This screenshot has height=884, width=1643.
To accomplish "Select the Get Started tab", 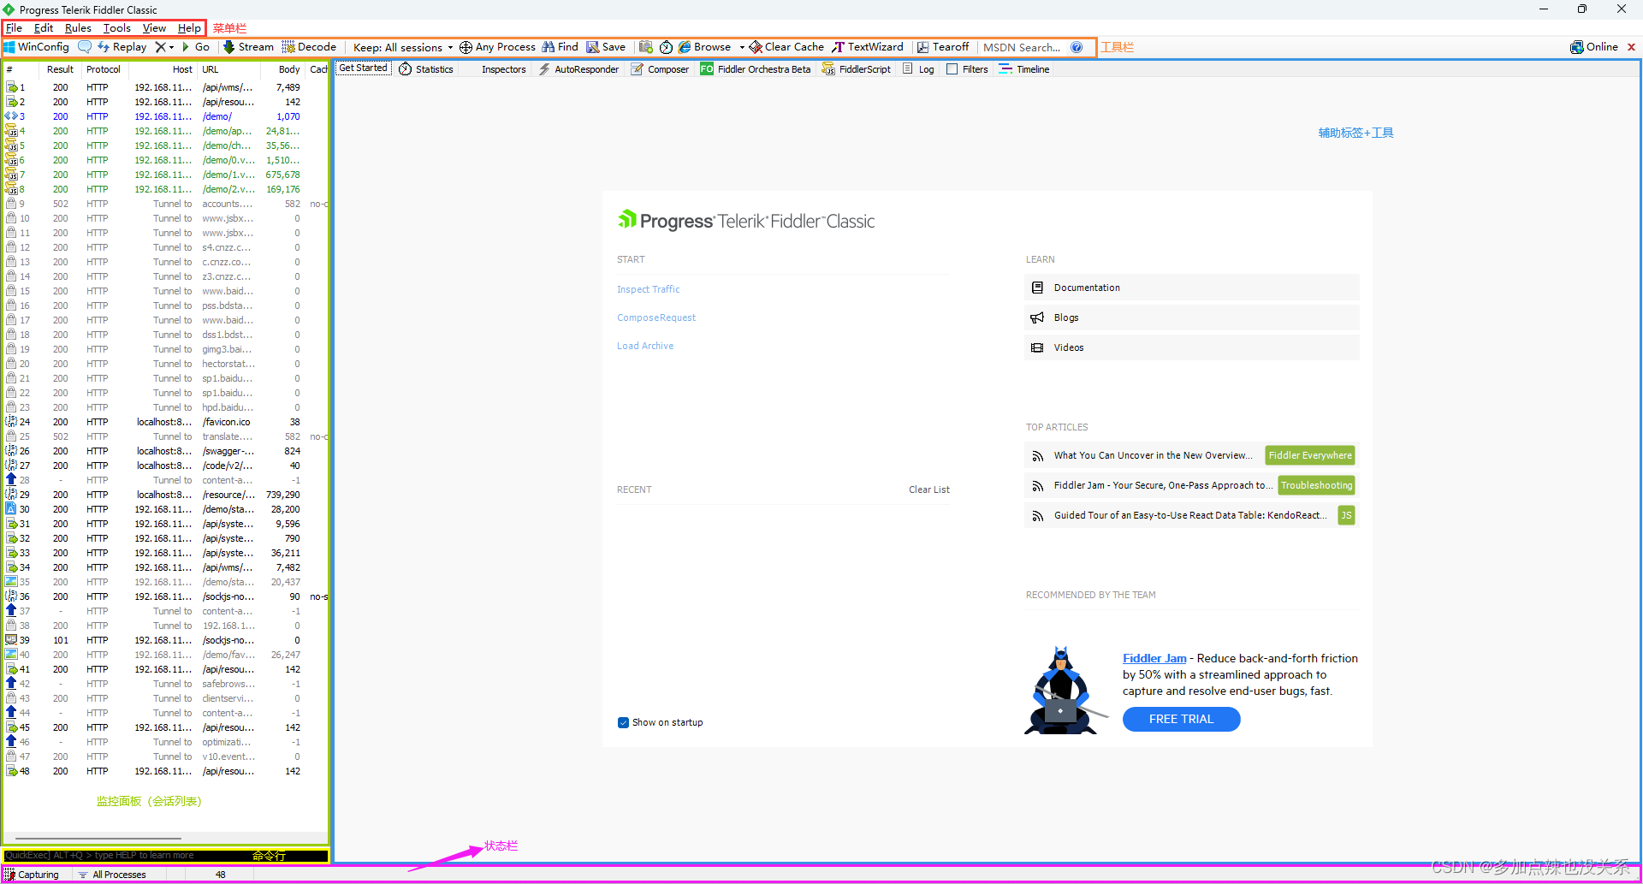I will click(364, 68).
